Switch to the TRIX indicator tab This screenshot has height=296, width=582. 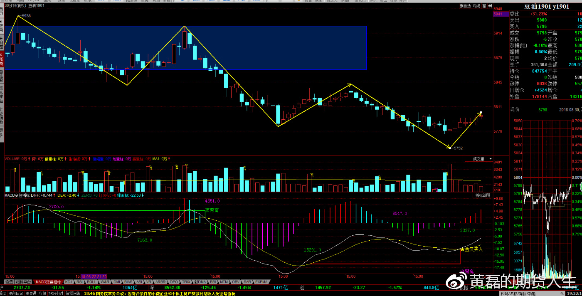[x=186, y=282]
